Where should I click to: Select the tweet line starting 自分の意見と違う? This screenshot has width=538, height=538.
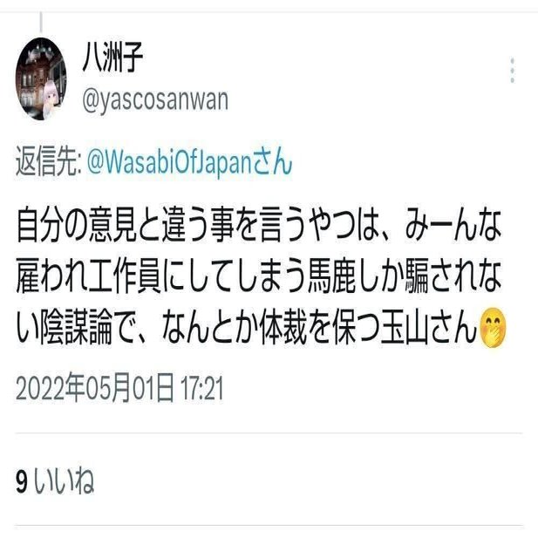[259, 226]
